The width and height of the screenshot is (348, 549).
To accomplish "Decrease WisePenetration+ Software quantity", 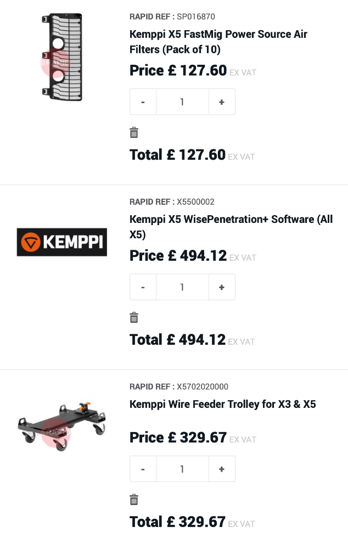I will tap(143, 287).
